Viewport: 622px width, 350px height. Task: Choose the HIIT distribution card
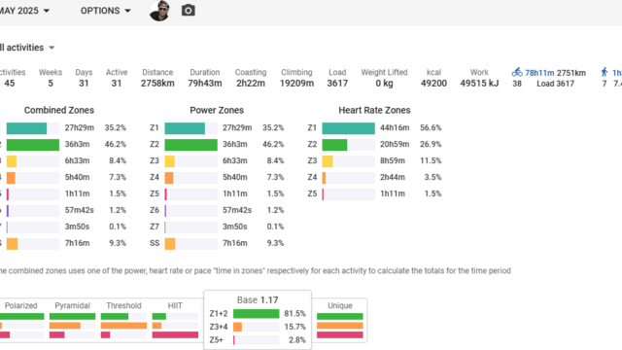tap(175, 321)
